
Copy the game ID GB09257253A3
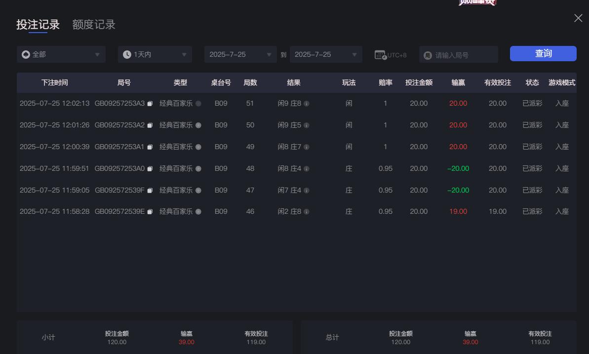pos(151,103)
